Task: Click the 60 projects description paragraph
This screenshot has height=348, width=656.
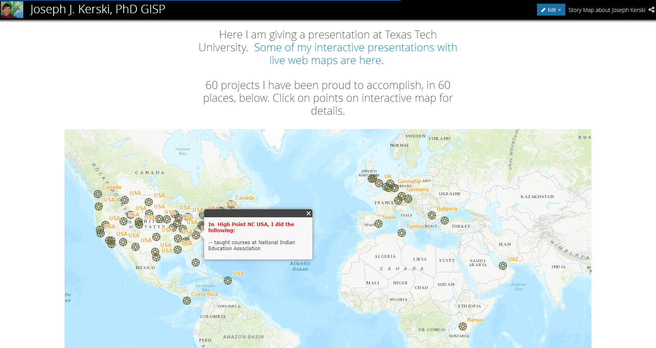Action: pyautogui.click(x=328, y=98)
